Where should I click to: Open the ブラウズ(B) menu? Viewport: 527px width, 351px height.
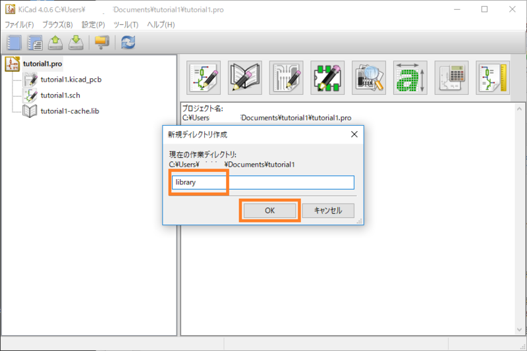click(57, 25)
